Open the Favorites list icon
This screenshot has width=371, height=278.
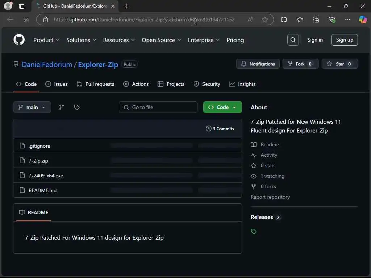click(x=300, y=20)
